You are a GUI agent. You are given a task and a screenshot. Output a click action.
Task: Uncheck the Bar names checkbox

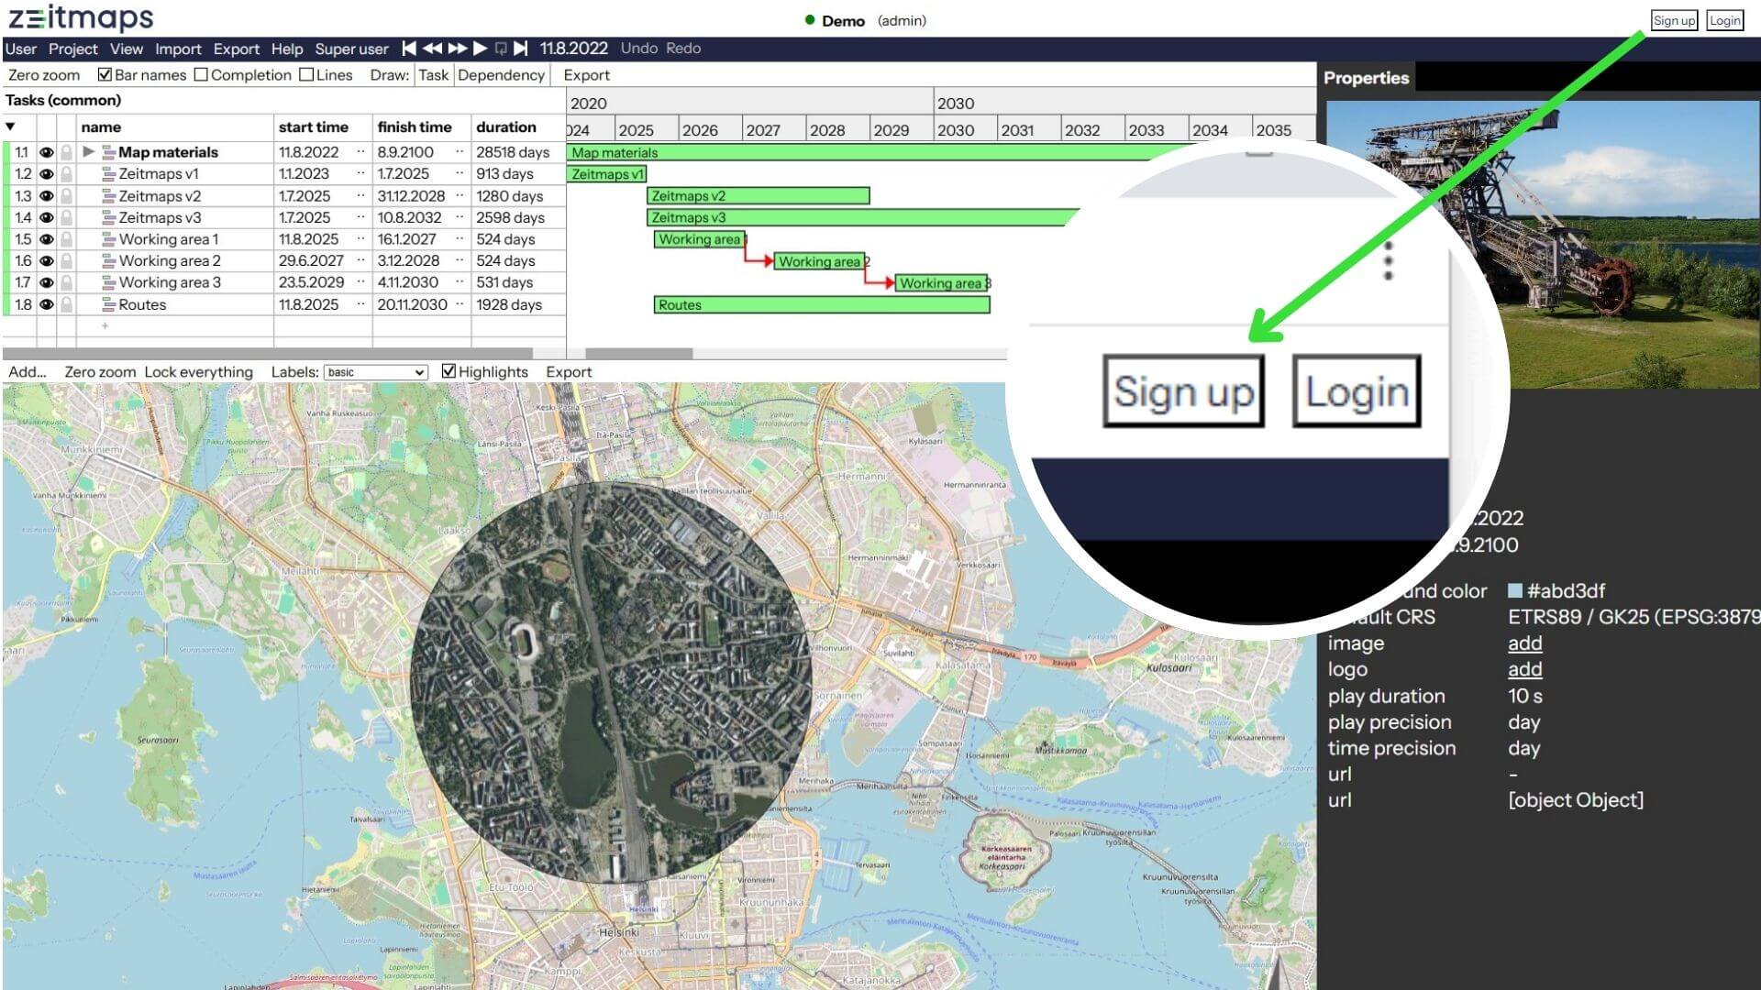coord(105,75)
